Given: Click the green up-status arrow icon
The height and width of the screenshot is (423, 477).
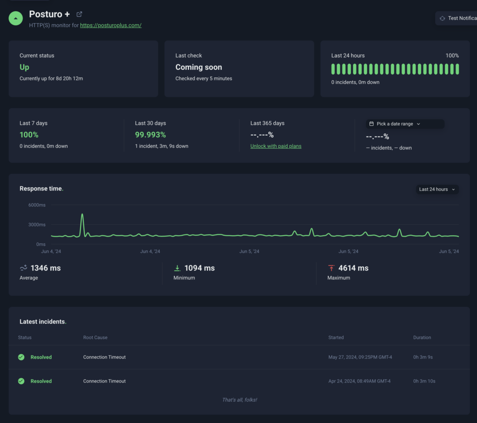Looking at the screenshot, I should point(16,18).
